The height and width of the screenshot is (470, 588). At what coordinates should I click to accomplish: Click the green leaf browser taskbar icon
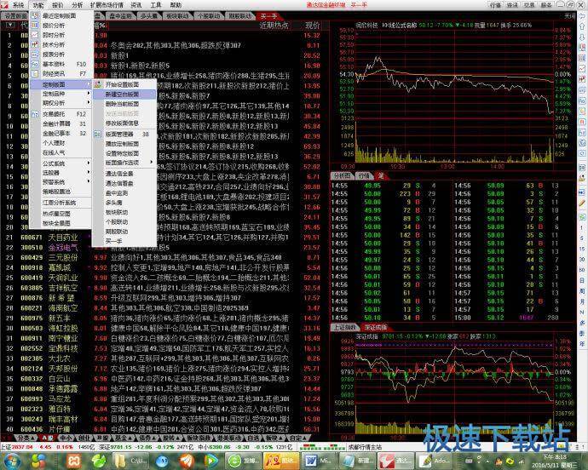(x=100, y=461)
